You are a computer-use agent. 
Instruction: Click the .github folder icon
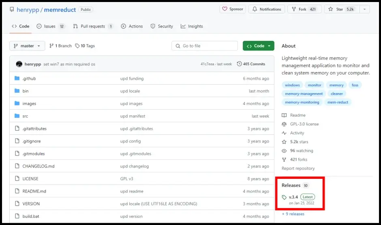17,79
